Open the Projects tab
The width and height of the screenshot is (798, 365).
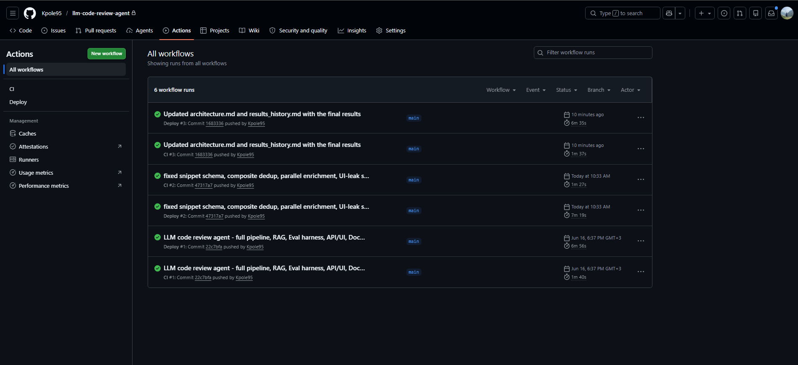pyautogui.click(x=215, y=30)
